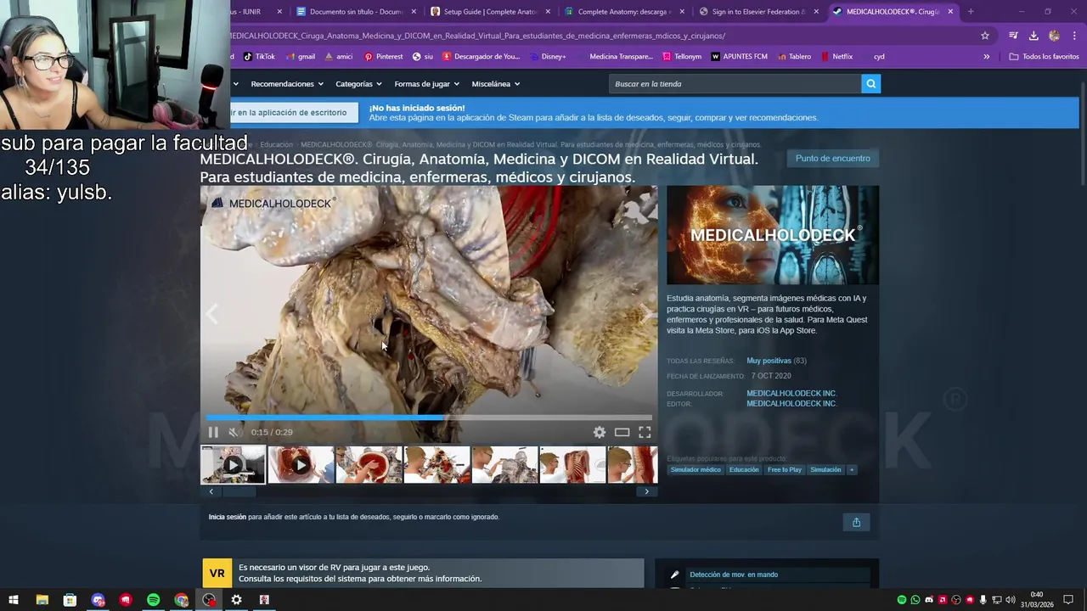The image size is (1087, 611).
Task: Click the thumbnail strip scrollbar handle
Action: (x=239, y=491)
